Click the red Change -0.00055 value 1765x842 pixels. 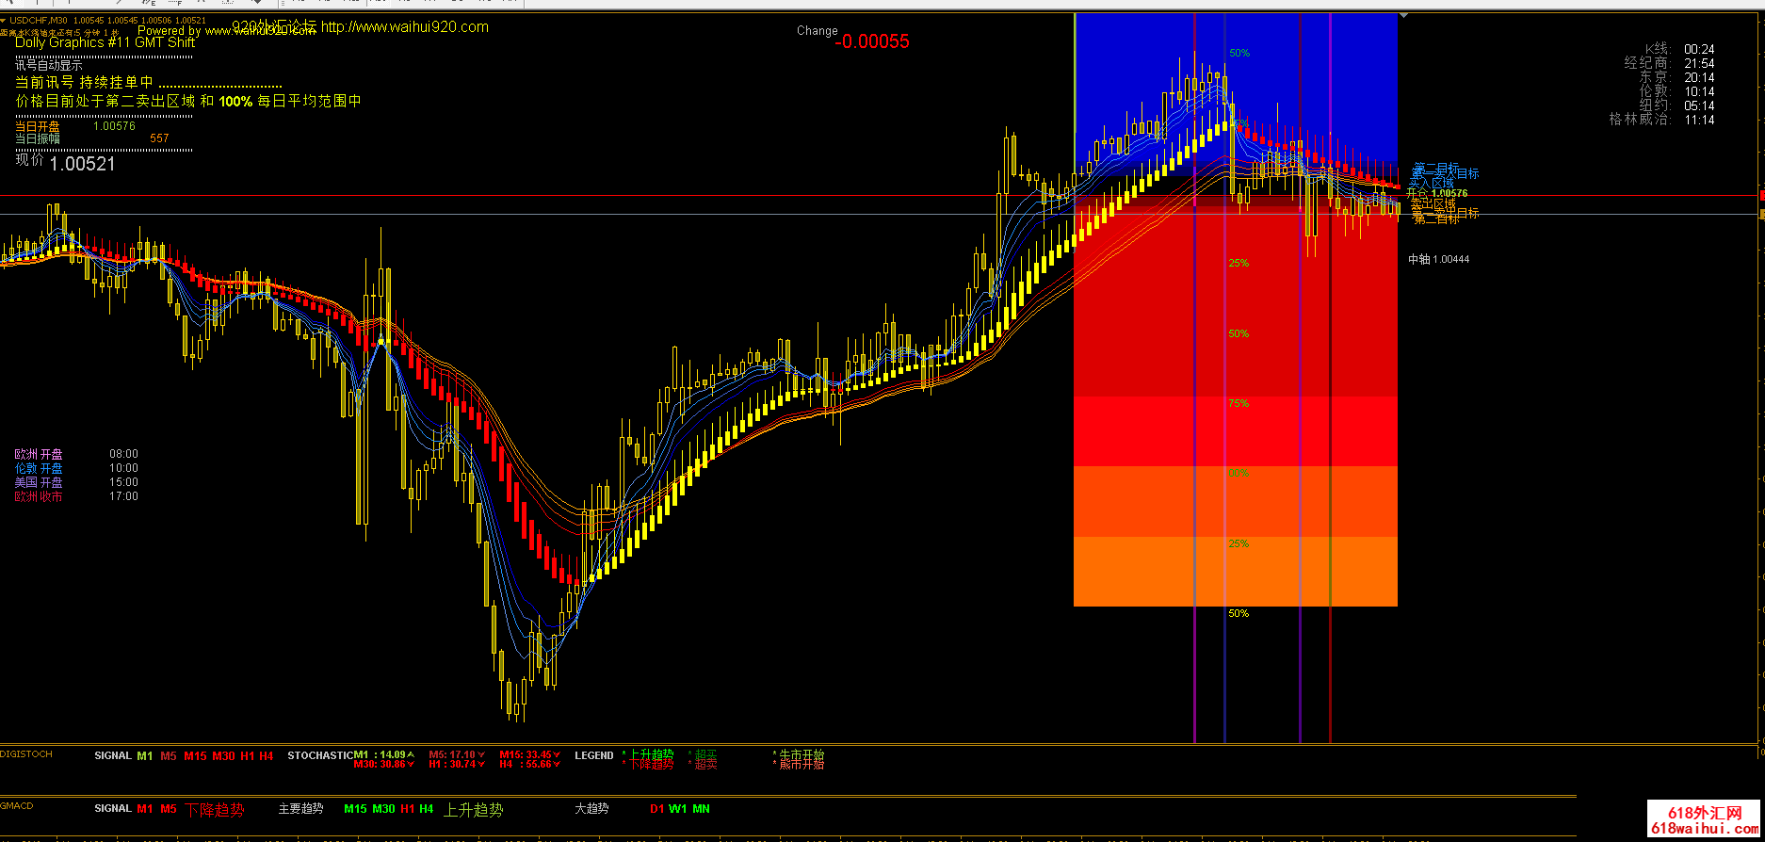872,41
